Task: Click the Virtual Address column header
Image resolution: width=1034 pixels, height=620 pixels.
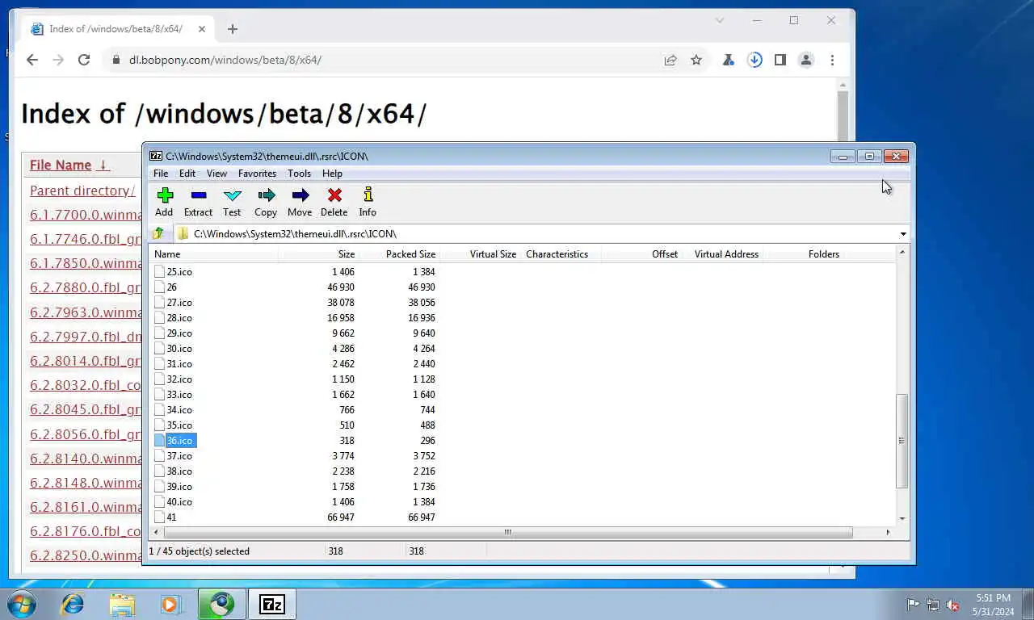Action: 722,254
